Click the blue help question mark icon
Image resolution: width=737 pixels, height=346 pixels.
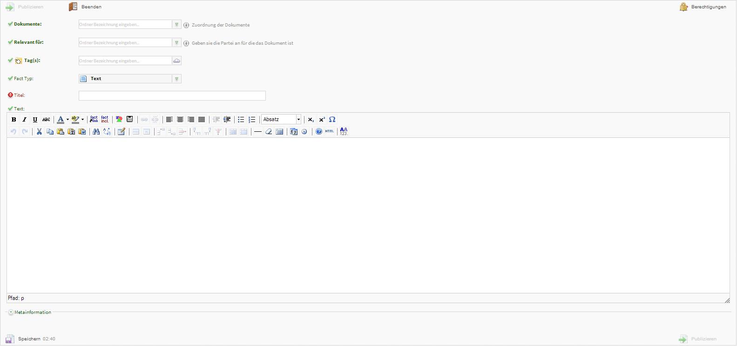click(319, 132)
